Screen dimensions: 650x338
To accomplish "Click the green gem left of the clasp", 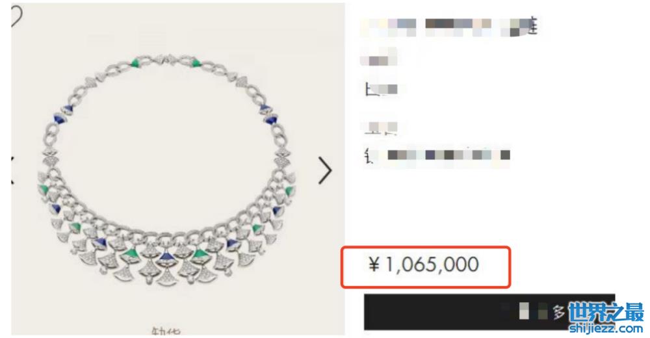I will tap(135, 64).
